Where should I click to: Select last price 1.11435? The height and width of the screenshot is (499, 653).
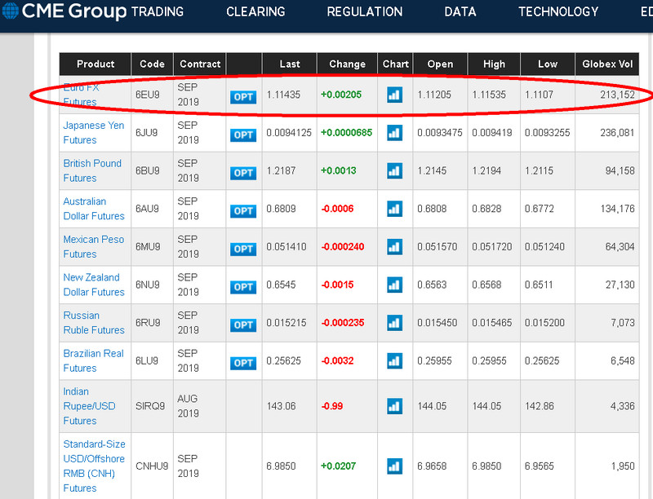pos(283,95)
